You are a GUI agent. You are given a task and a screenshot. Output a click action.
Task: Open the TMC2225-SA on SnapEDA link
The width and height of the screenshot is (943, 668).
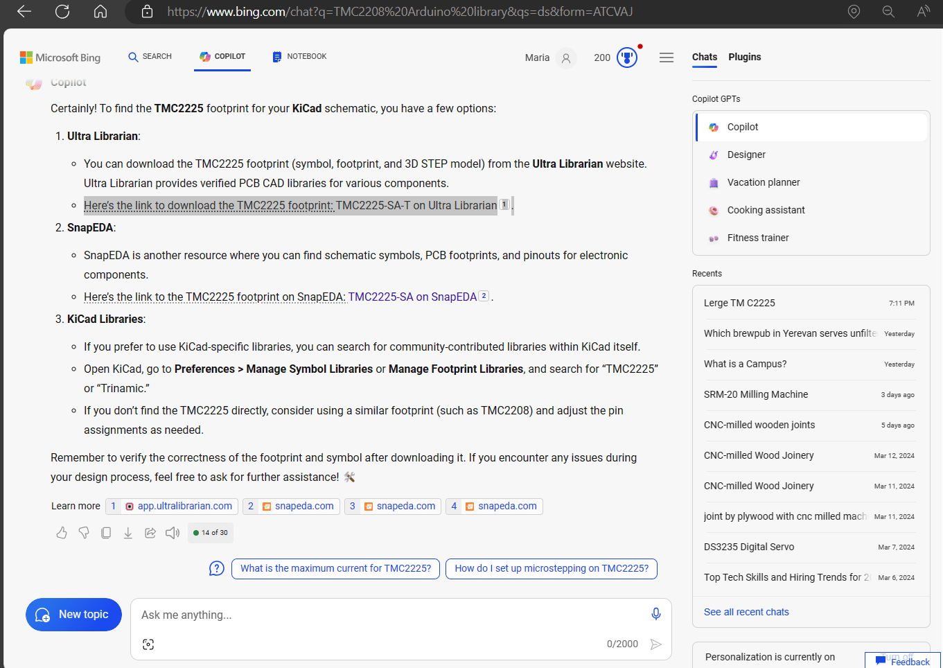click(412, 297)
